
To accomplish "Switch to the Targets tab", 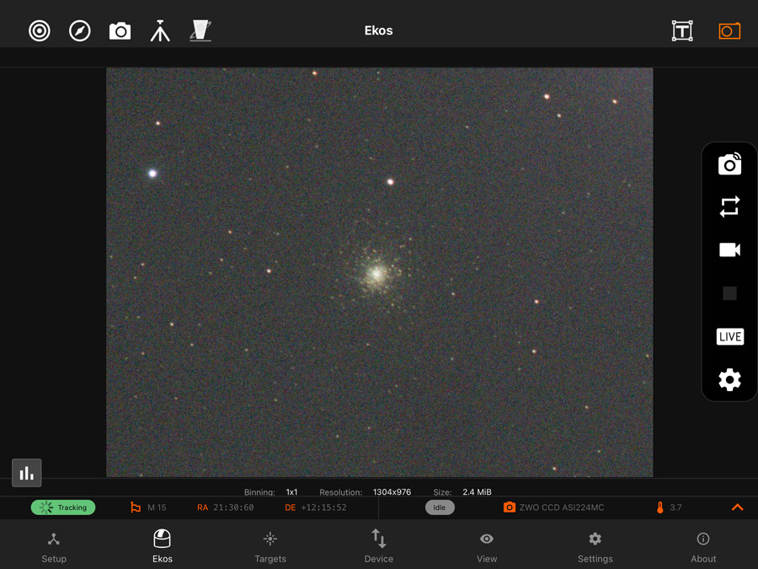I will point(270,546).
